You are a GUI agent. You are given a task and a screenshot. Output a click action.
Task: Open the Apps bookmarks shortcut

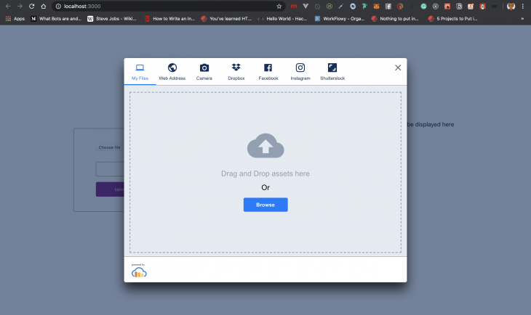tap(15, 18)
